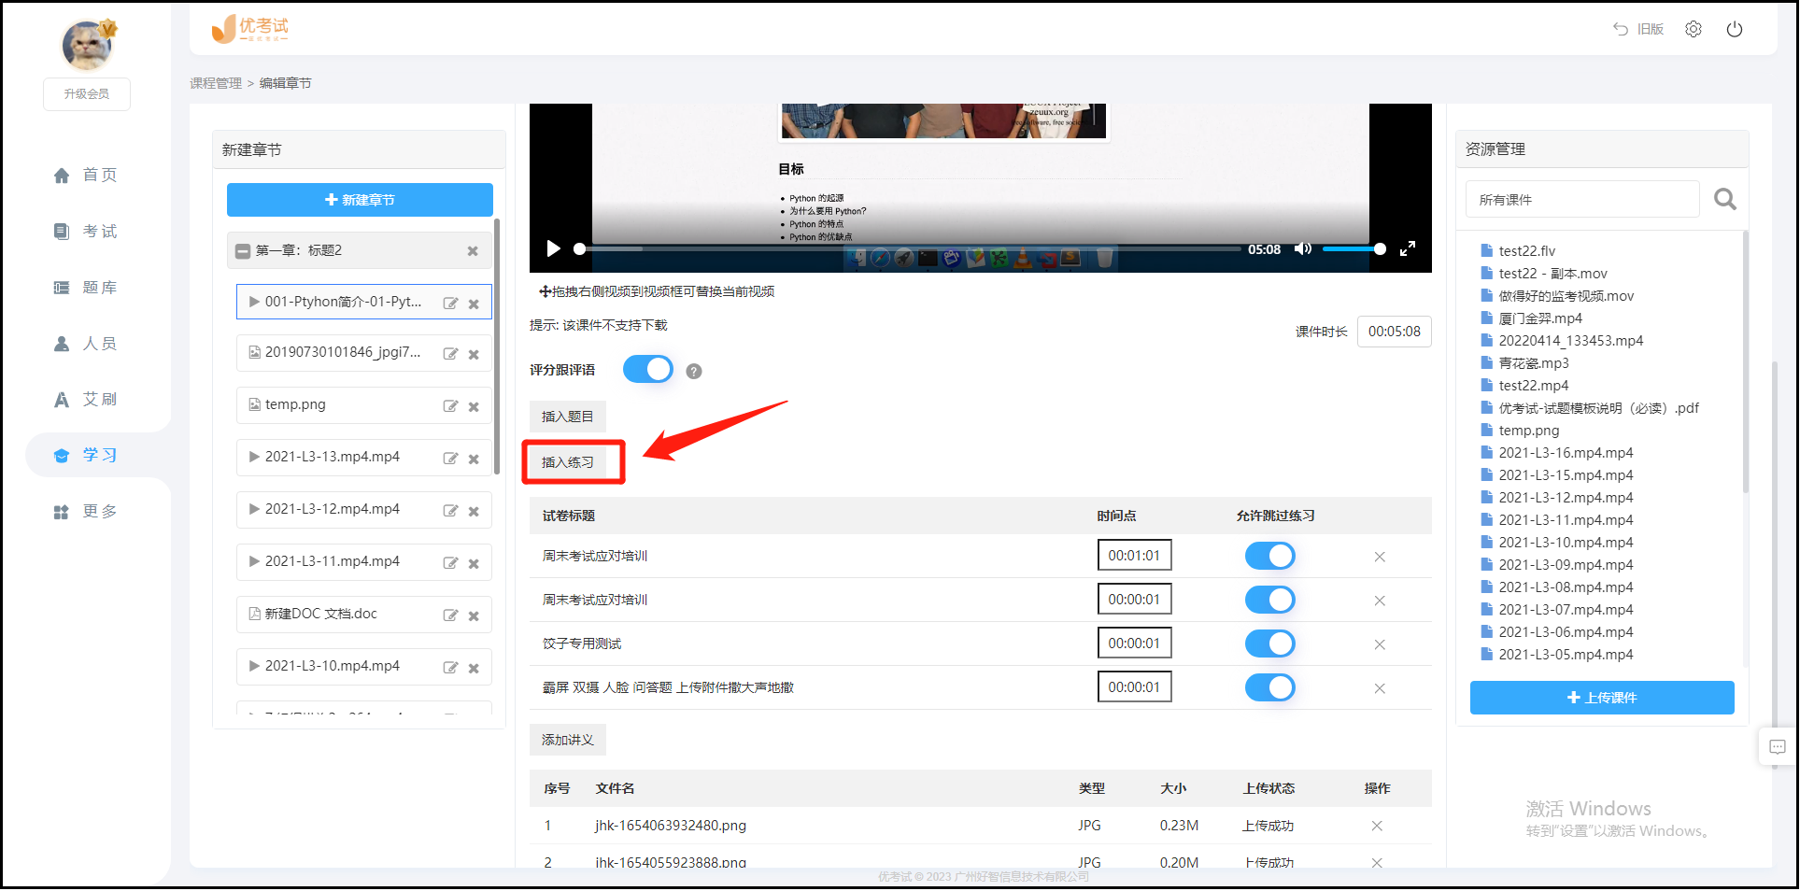The height and width of the screenshot is (891, 1800).
Task: Click the 课件时长 00:05:08 field
Action: [x=1394, y=332]
